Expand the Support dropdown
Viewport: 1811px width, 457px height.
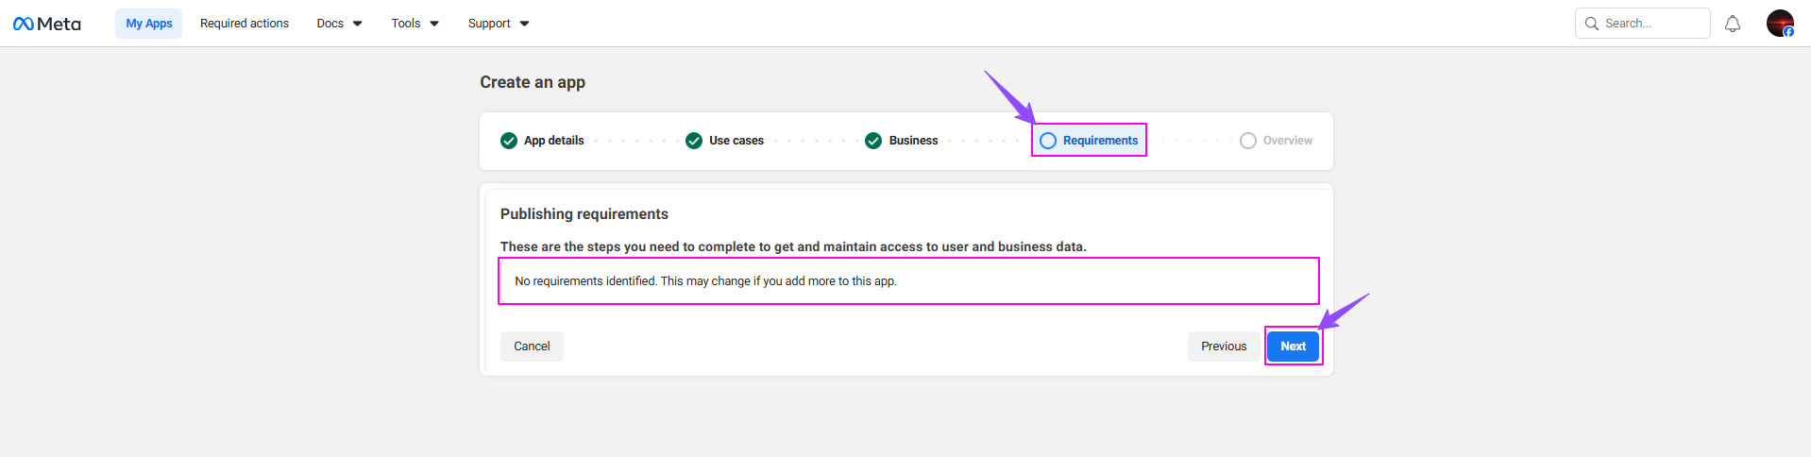coord(499,24)
